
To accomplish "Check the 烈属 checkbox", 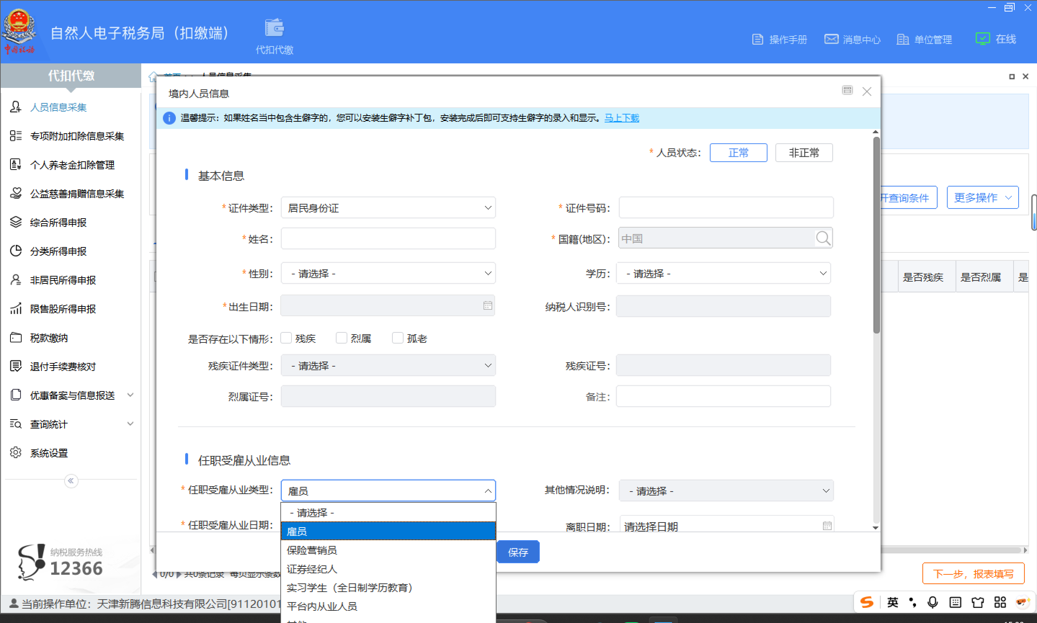I will tap(342, 338).
